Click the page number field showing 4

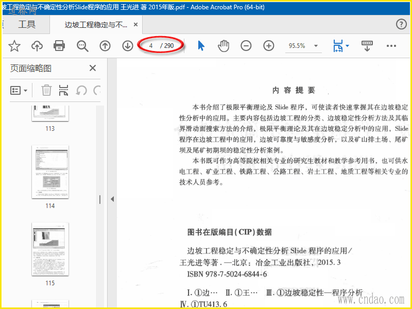[151, 46]
